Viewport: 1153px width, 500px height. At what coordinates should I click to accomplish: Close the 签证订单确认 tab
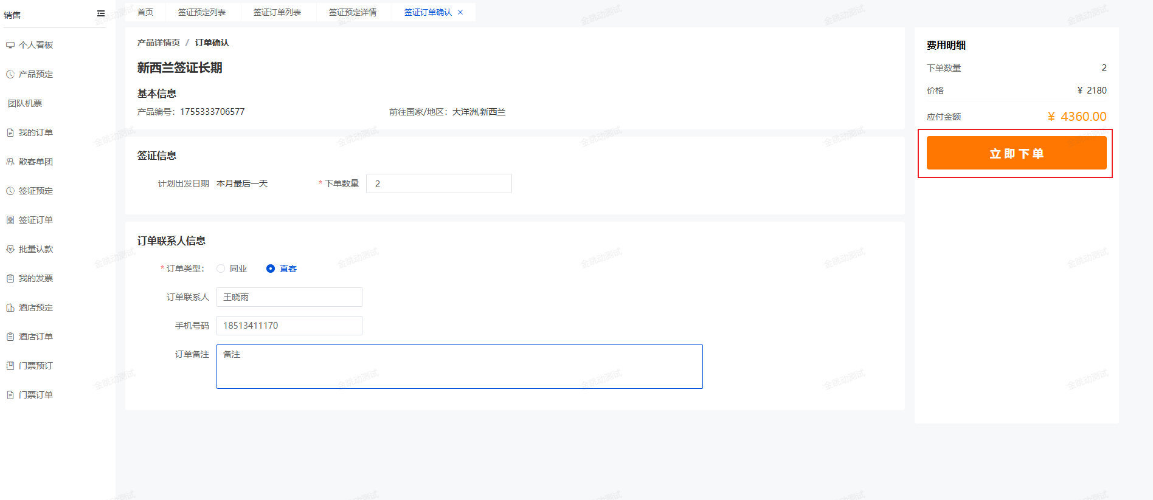pos(460,12)
